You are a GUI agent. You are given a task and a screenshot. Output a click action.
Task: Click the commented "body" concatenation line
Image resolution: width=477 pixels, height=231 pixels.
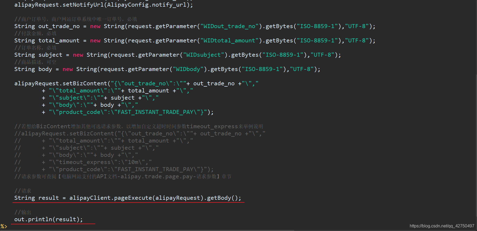(x=76, y=155)
